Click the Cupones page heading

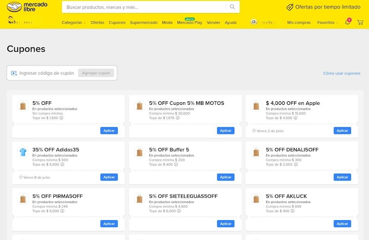26,49
